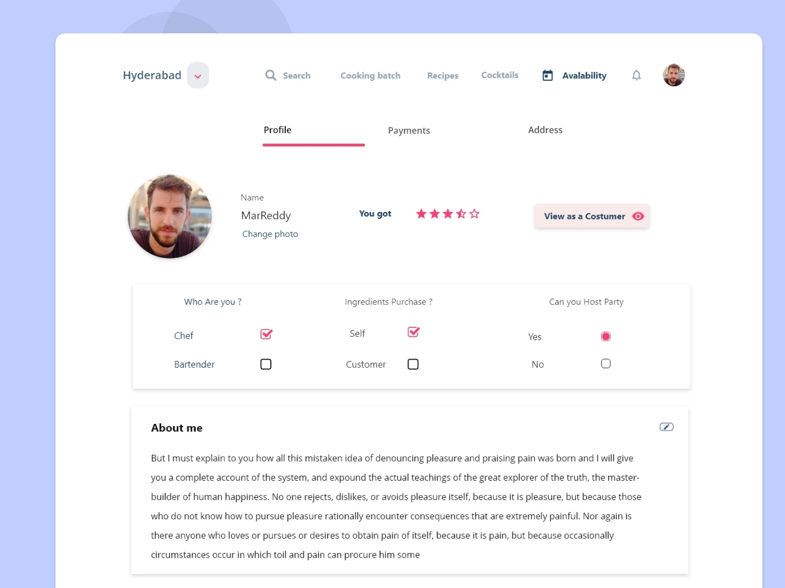Check the Customer ingredients checkbox
This screenshot has width=785, height=588.
[413, 364]
